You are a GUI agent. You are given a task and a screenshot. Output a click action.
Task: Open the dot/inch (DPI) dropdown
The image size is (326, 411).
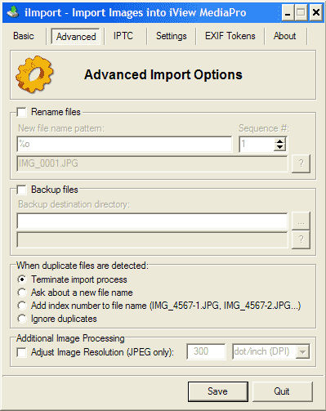coord(303,352)
